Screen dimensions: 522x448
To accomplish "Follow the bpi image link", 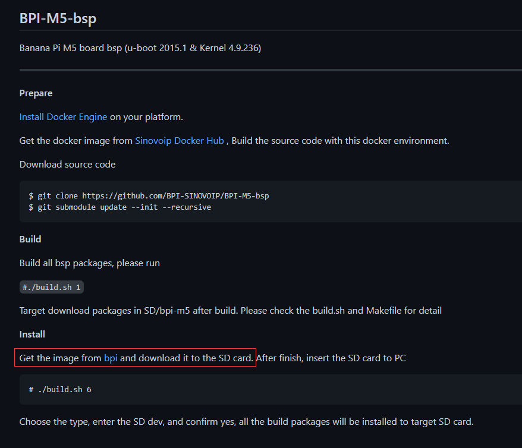I will pyautogui.click(x=111, y=358).
